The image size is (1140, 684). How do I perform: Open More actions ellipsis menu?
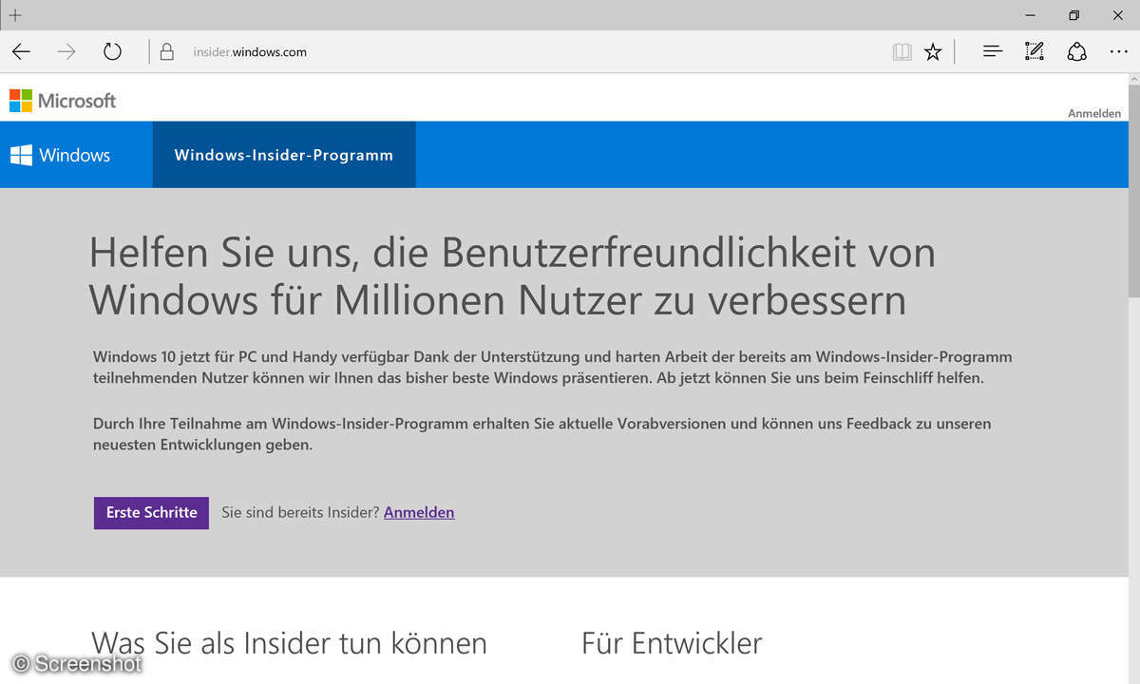(1118, 52)
